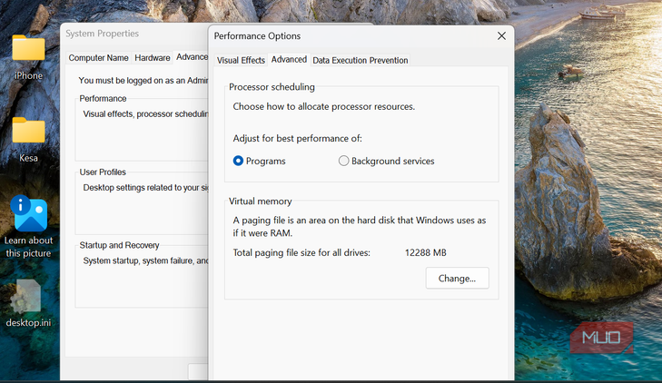Image resolution: width=662 pixels, height=383 pixels.
Task: Select the Advanced tab in System Properties
Action: [x=192, y=57]
